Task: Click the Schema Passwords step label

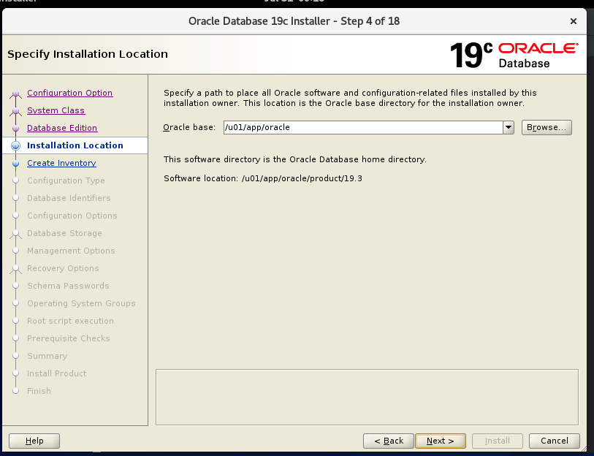Action: [68, 286]
